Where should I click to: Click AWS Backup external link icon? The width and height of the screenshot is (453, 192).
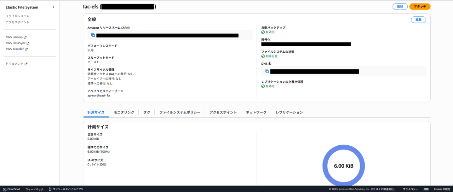point(25,37)
